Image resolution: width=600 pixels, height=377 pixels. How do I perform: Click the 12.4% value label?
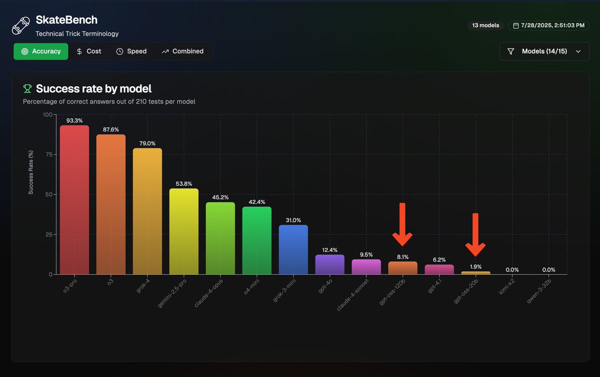pos(330,250)
